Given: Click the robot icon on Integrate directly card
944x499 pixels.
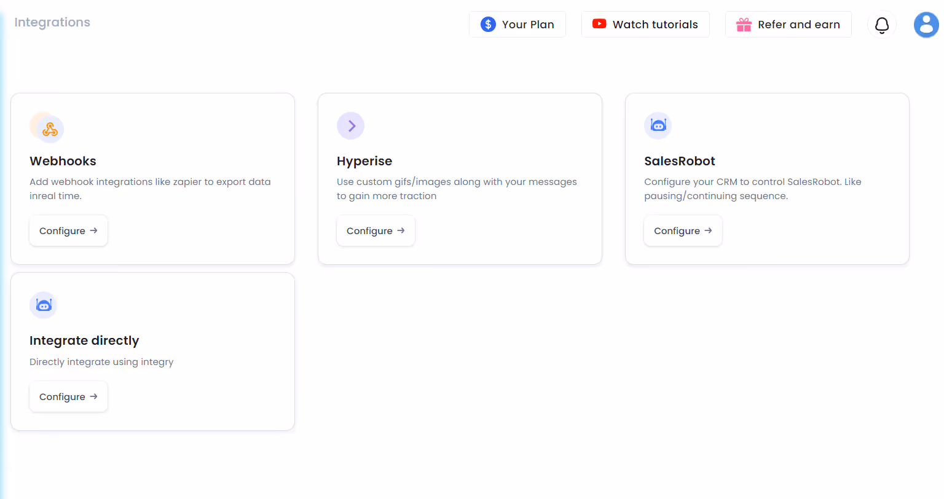Looking at the screenshot, I should [x=43, y=305].
